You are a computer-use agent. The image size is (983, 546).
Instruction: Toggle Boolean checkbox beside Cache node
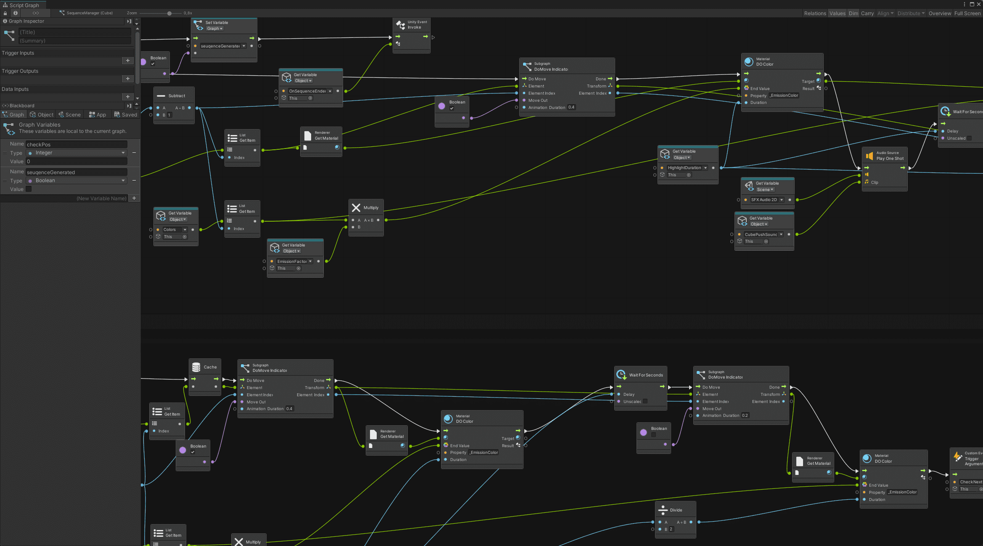[193, 452]
